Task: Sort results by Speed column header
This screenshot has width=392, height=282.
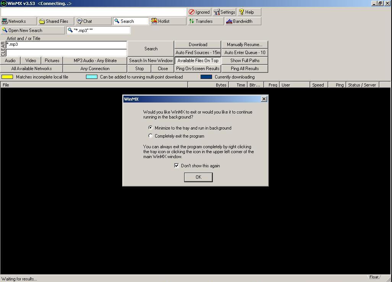Action: coord(319,85)
